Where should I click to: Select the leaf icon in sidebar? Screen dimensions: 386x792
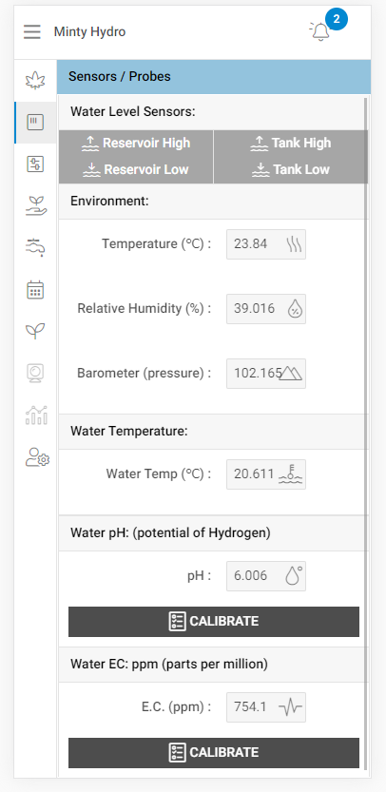[x=35, y=81]
